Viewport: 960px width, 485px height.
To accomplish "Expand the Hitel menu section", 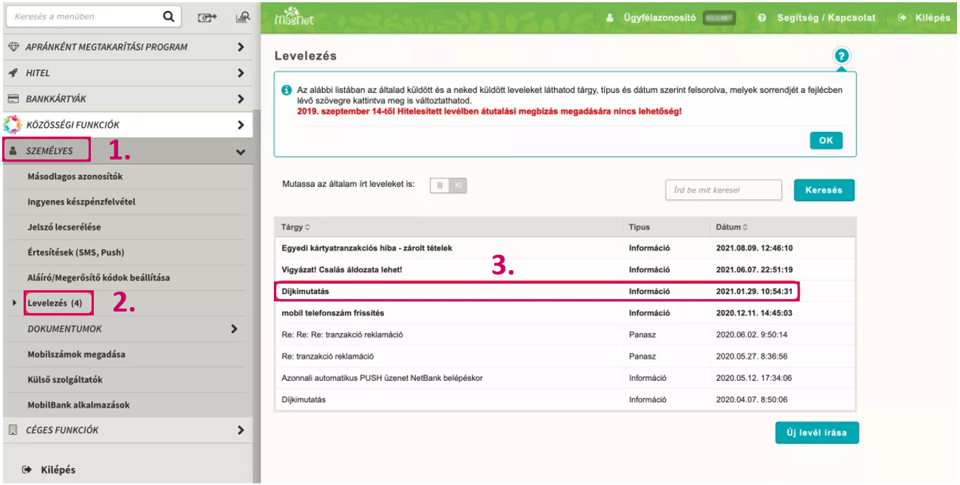I will pos(240,73).
